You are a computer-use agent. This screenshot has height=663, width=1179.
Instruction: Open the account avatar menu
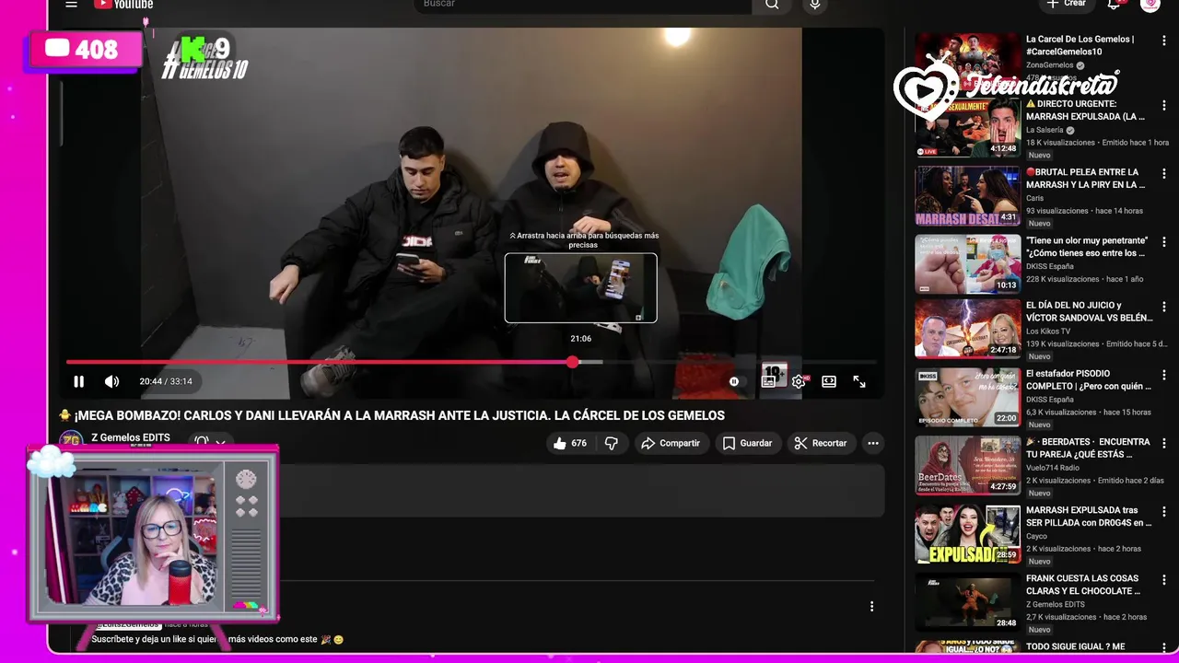click(1150, 4)
